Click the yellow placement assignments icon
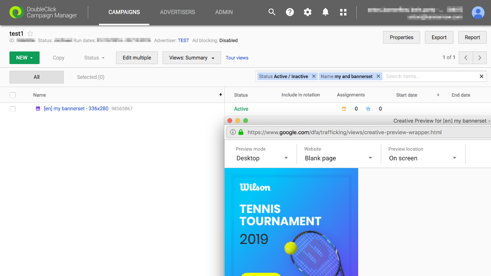491x276 pixels. tap(344, 109)
